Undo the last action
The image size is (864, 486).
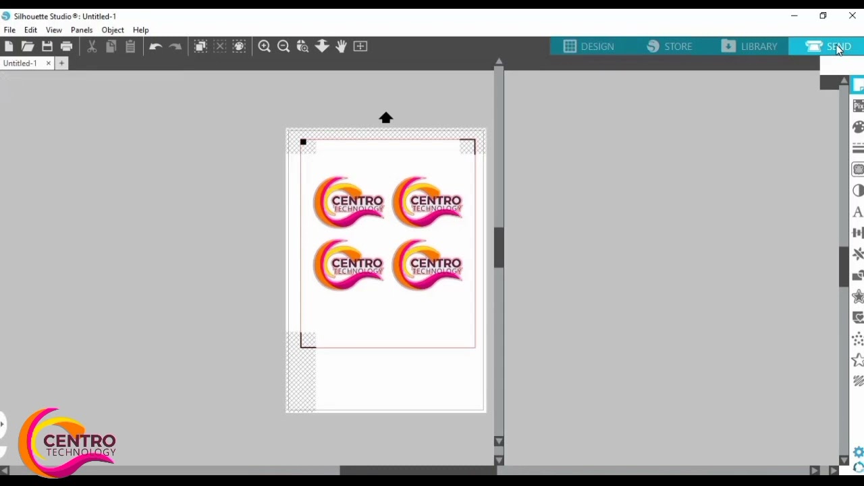pyautogui.click(x=155, y=47)
